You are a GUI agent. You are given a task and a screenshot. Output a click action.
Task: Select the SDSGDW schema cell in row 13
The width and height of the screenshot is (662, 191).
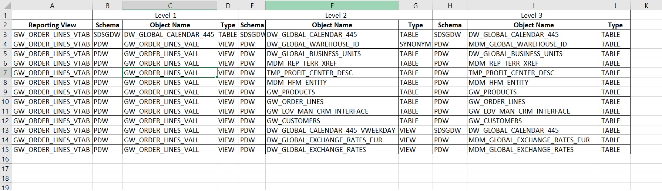(450, 130)
